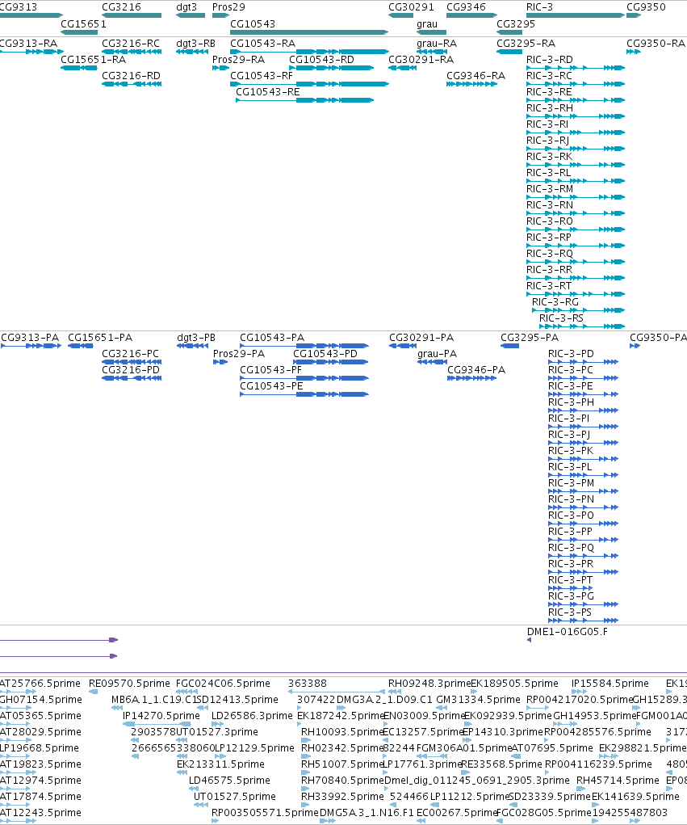This screenshot has width=687, height=825.
Task: Click transcript CG3216-RD
Action: [x=131, y=76]
